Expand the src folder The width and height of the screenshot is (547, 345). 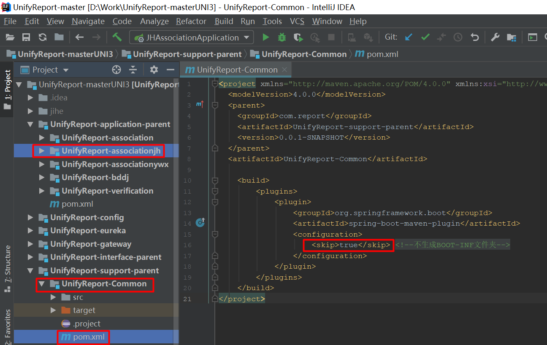click(53, 297)
